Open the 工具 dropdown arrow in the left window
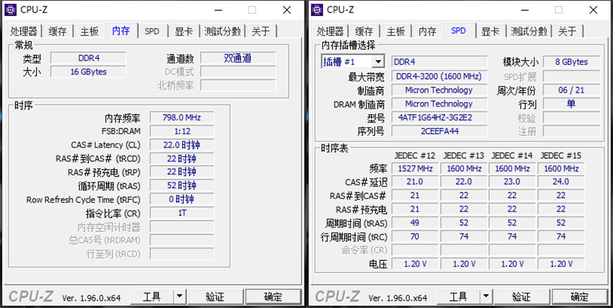Image resolution: width=613 pixels, height=308 pixels. click(x=179, y=297)
